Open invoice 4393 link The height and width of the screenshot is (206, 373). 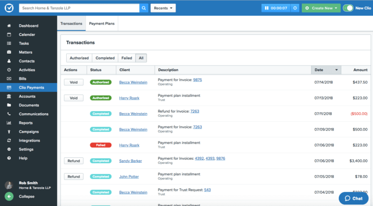coord(210,158)
